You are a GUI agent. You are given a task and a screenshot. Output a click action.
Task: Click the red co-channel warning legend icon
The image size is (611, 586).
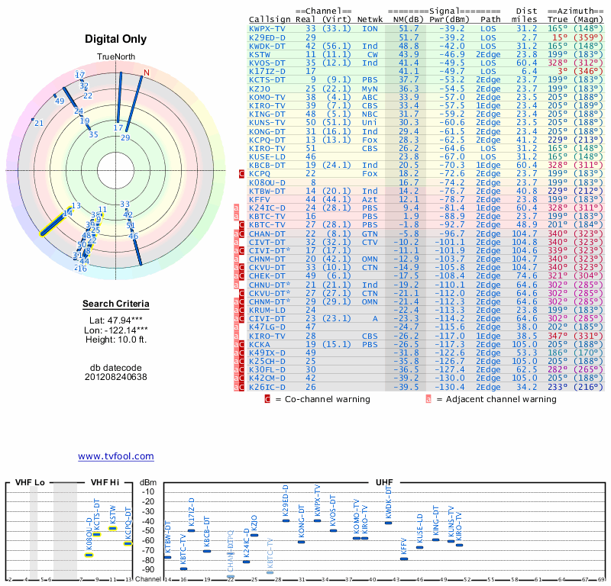267,398
